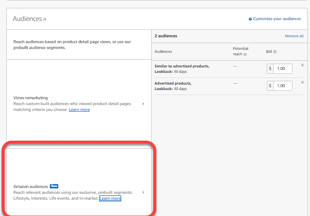Remove the Similar to advertised products audience
Screen dimensions: 310x216
[x=302, y=65]
